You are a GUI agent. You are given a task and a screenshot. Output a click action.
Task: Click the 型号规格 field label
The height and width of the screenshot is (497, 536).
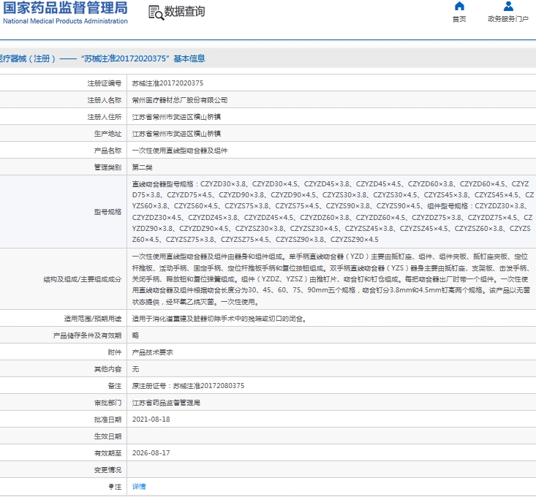tap(107, 212)
